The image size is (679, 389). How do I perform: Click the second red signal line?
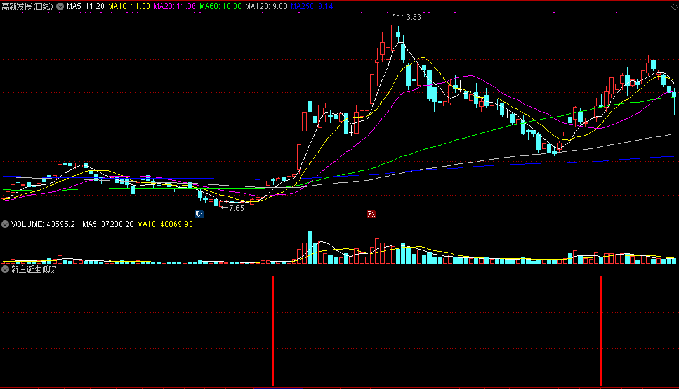(x=601, y=331)
